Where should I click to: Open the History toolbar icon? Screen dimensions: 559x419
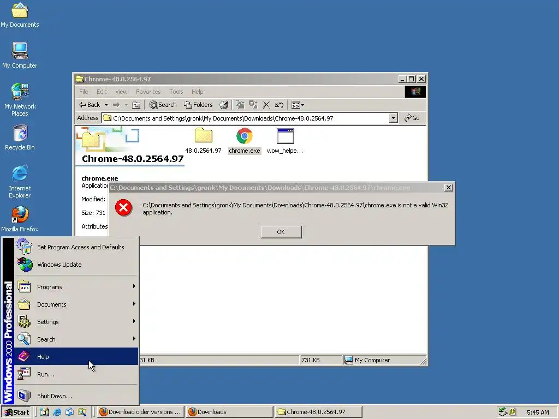[x=224, y=105]
